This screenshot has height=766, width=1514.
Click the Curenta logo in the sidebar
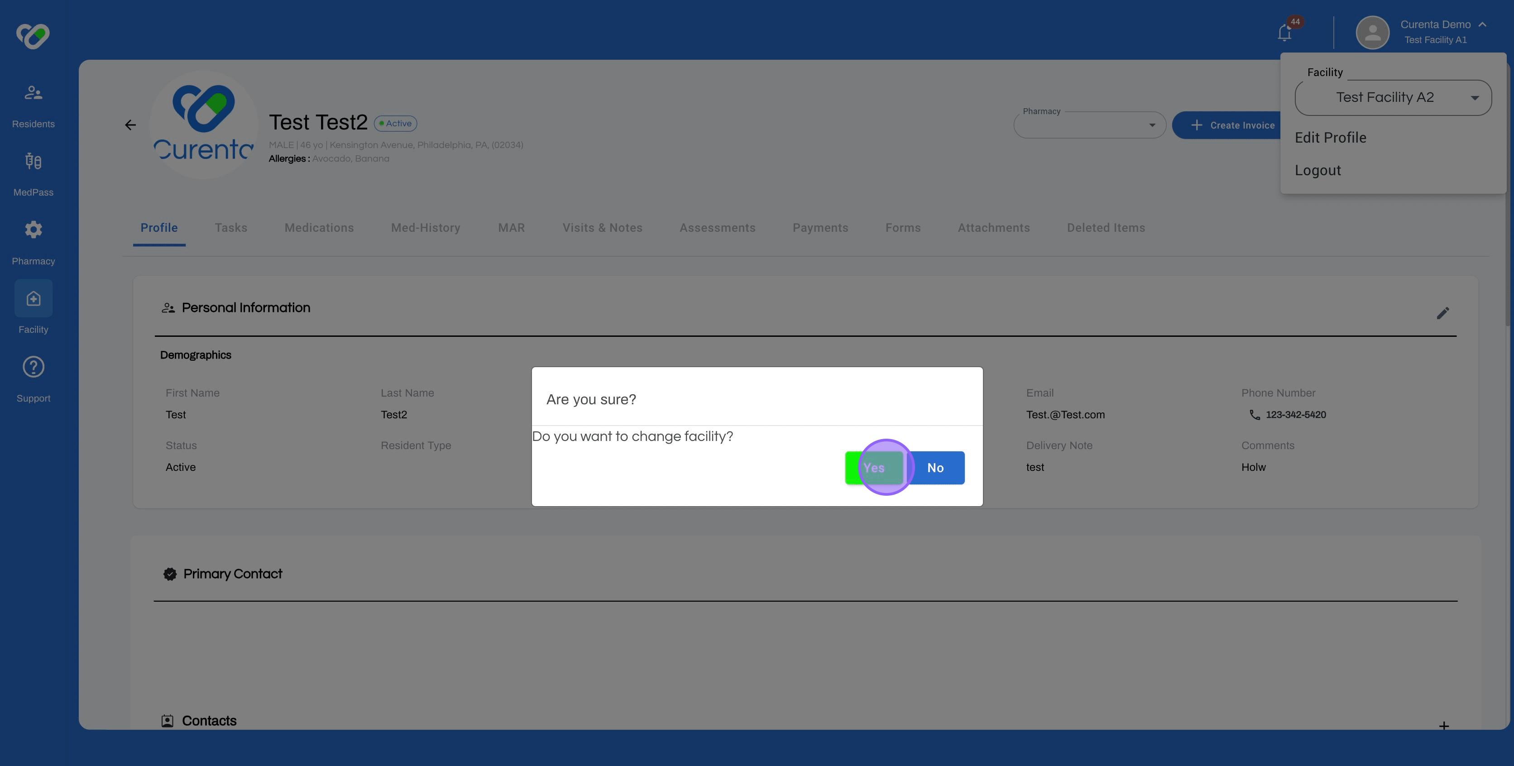33,36
